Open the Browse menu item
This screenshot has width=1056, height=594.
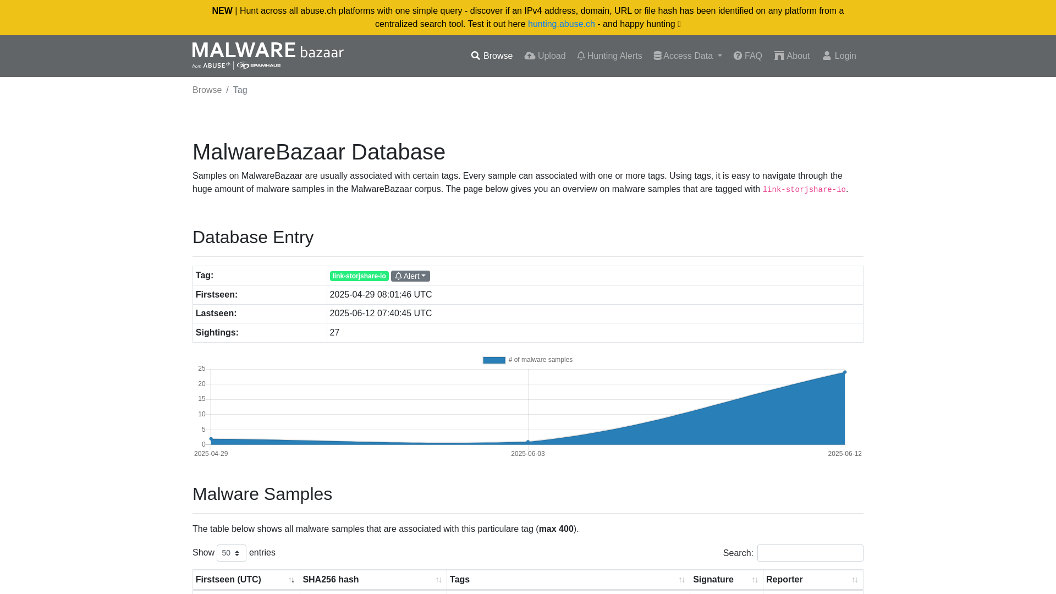(x=492, y=56)
